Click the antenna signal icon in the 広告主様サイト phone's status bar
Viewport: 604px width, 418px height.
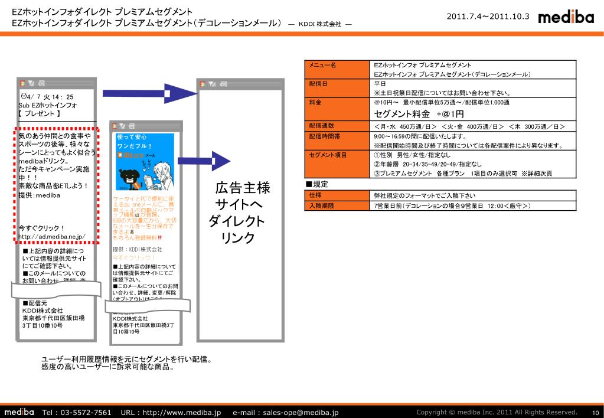tap(212, 84)
